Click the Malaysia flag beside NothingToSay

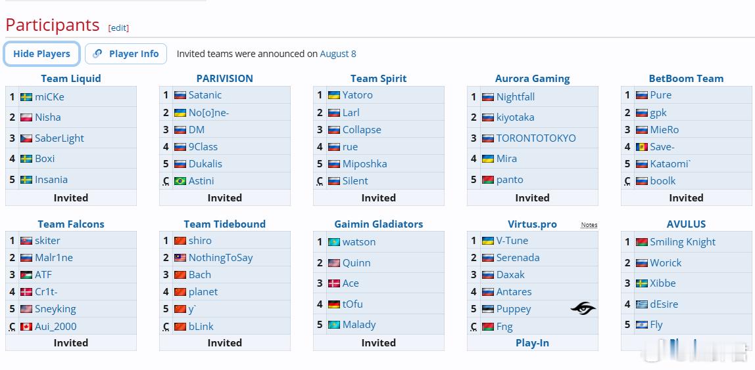pos(180,258)
